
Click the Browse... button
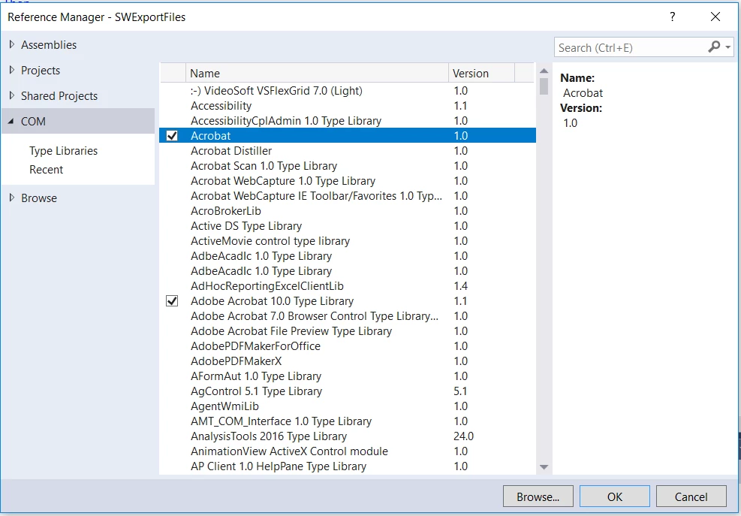click(x=538, y=496)
